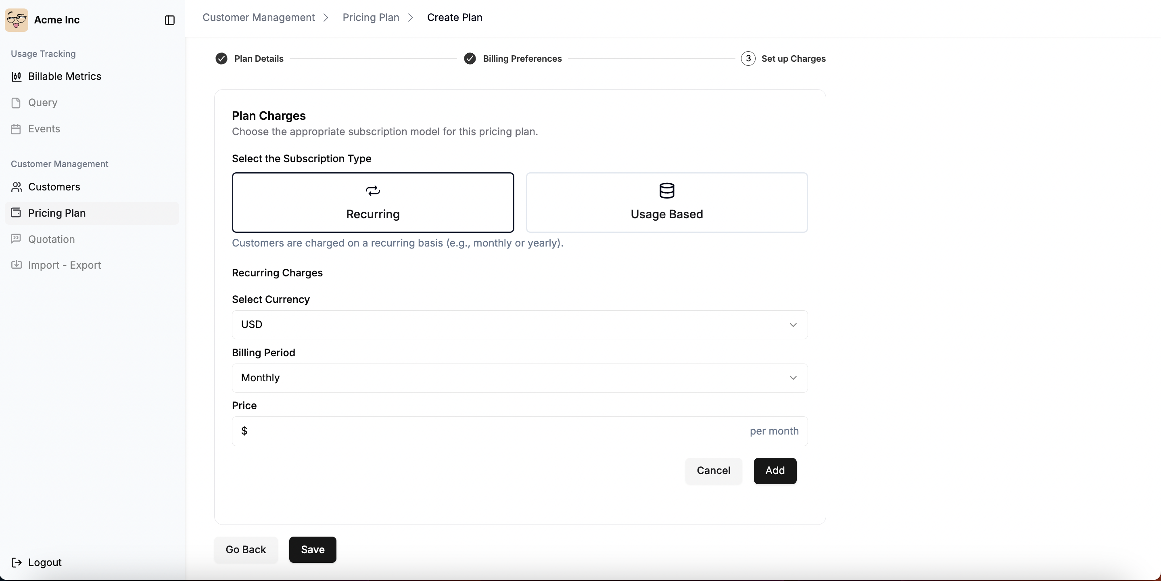The width and height of the screenshot is (1161, 581).
Task: Open the USD currency dropdown
Action: 519,324
